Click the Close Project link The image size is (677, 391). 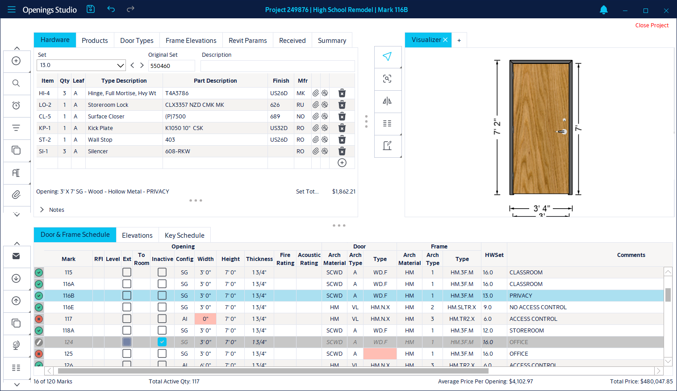(x=652, y=25)
